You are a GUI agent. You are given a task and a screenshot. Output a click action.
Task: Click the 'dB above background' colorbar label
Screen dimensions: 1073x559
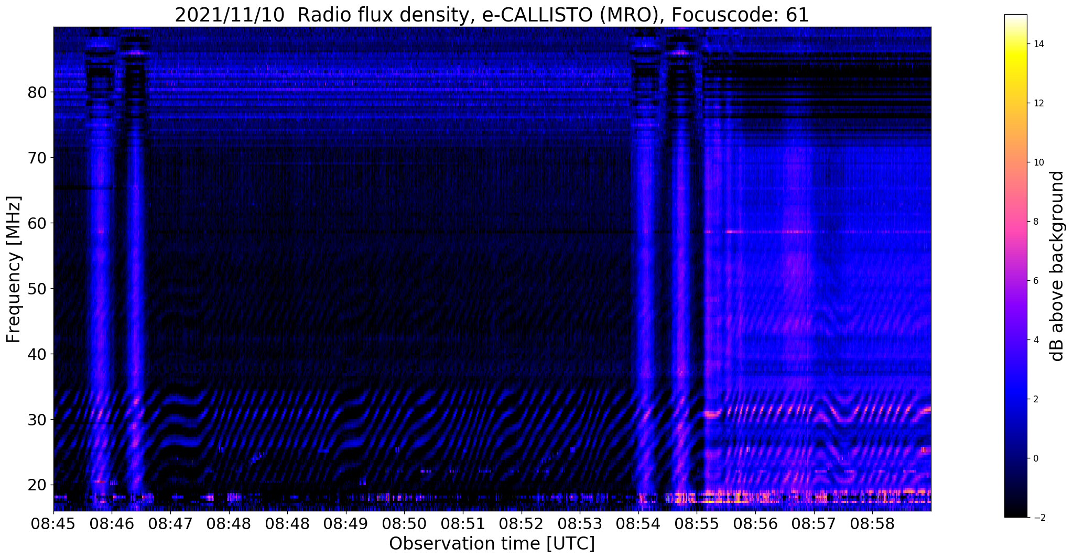[x=1057, y=266]
